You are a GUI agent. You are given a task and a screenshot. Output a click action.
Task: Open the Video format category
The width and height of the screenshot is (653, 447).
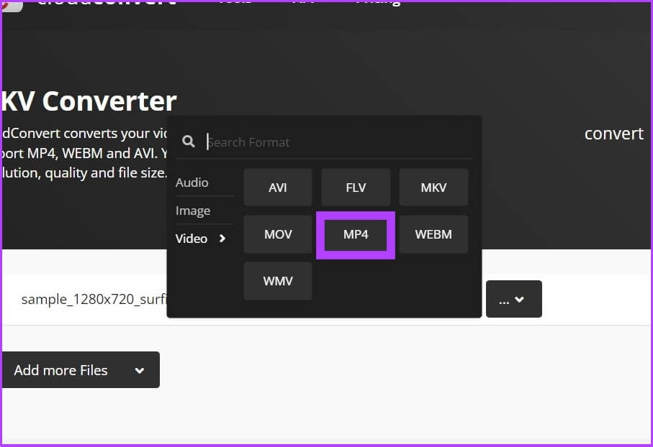[192, 239]
